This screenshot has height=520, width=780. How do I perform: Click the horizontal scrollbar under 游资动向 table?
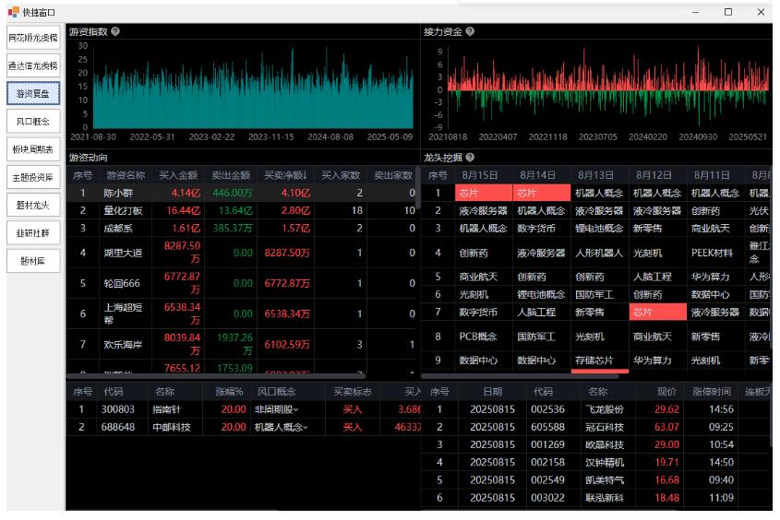point(216,376)
